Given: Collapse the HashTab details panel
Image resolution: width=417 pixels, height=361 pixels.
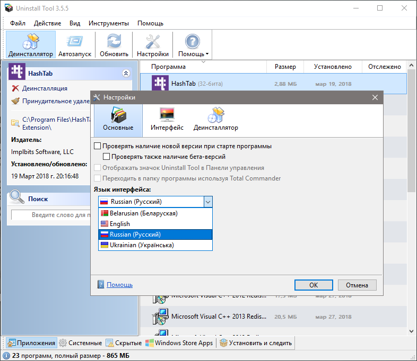Looking at the screenshot, I should (x=126, y=73).
